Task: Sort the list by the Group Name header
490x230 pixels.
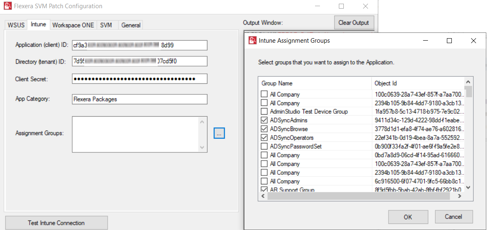Action: tap(315, 83)
